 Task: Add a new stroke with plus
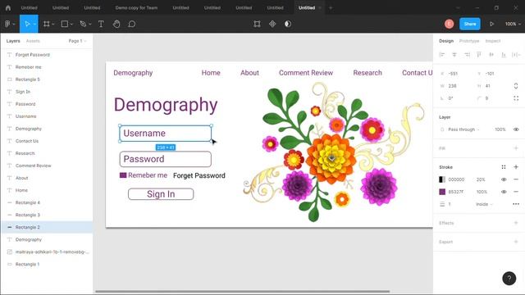pos(516,167)
